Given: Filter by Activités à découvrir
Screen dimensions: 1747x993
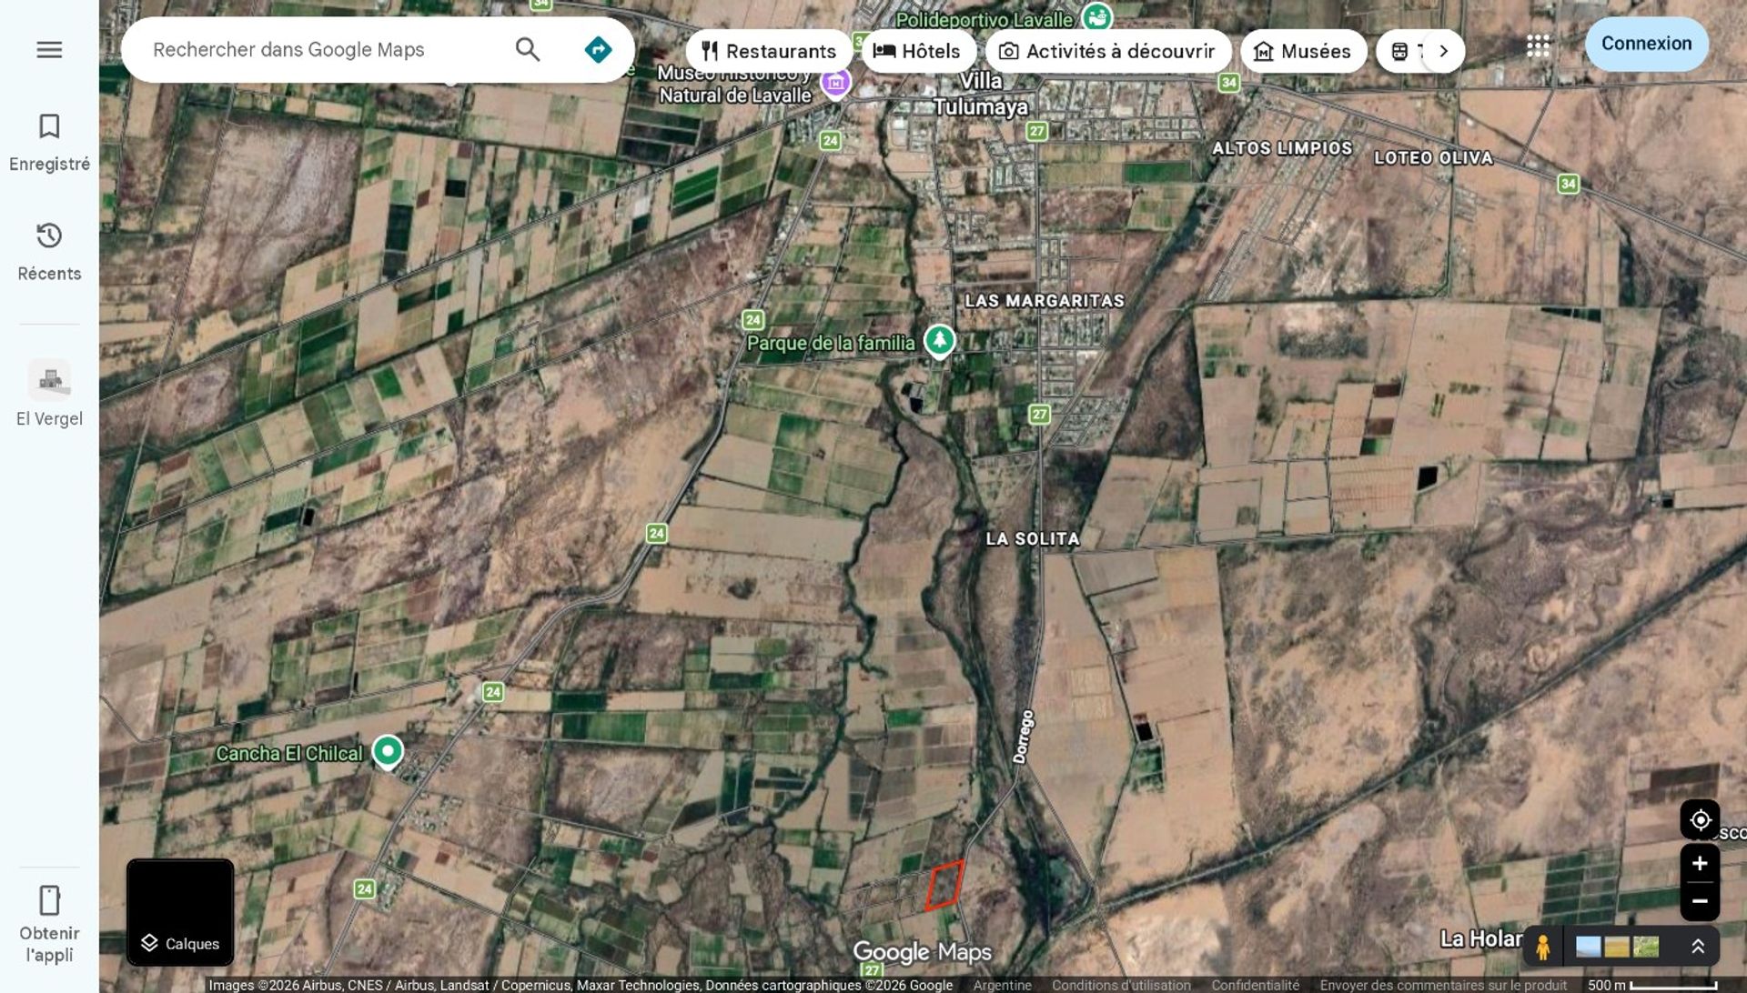Looking at the screenshot, I should 1107,51.
